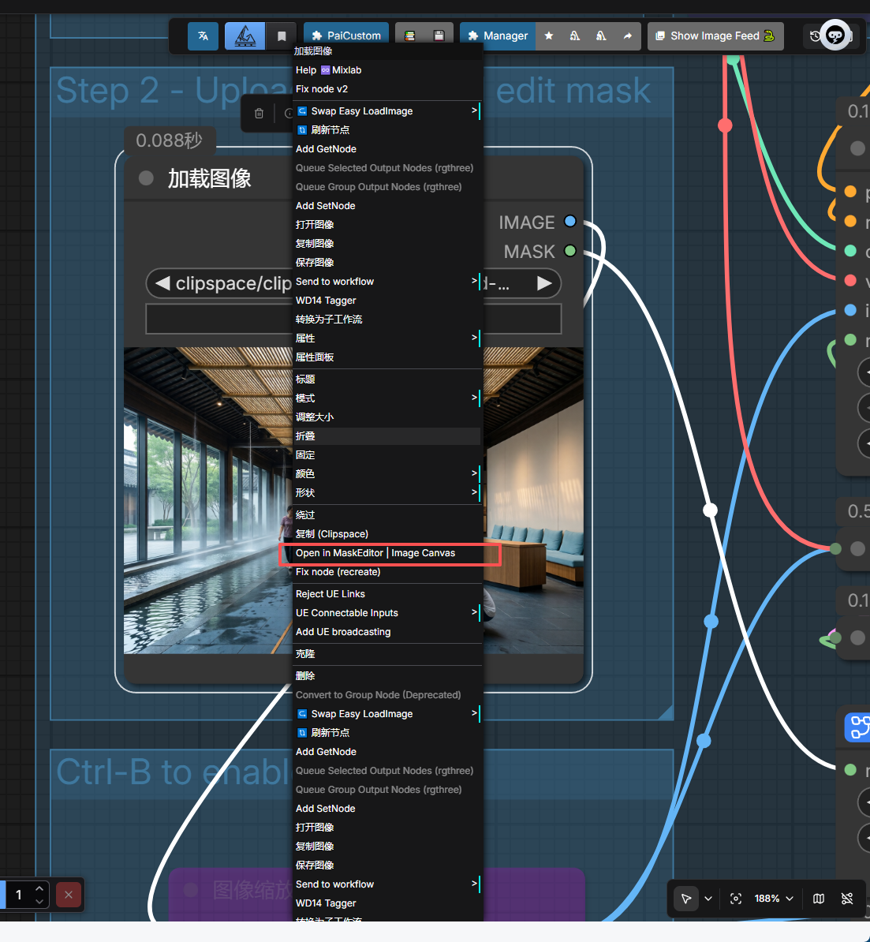Viewport: 870px width, 942px height.
Task: Click the star favorites icon next to Manager
Action: (x=548, y=36)
